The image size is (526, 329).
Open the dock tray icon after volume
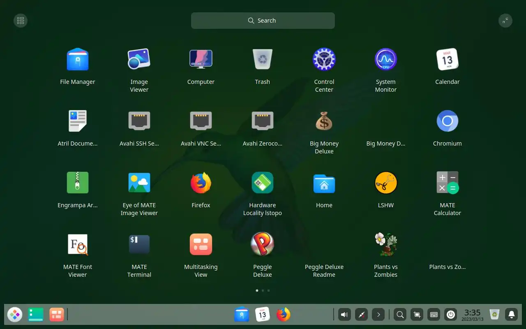click(x=361, y=315)
